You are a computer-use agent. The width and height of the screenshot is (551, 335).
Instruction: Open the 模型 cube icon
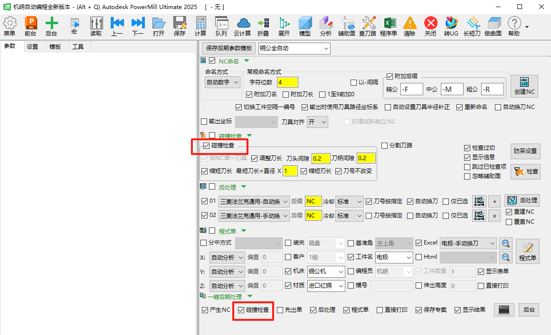[305, 26]
